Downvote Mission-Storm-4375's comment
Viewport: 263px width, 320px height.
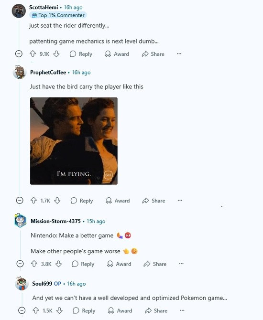pos(59,264)
